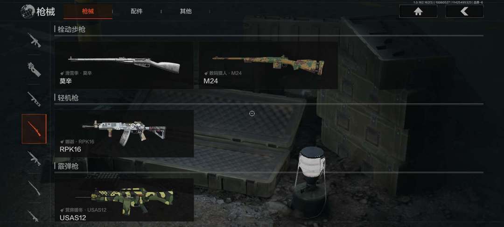The height and width of the screenshot is (227, 504).
Task: Select the slim long shotgun sidebar icon
Action: (34, 188)
